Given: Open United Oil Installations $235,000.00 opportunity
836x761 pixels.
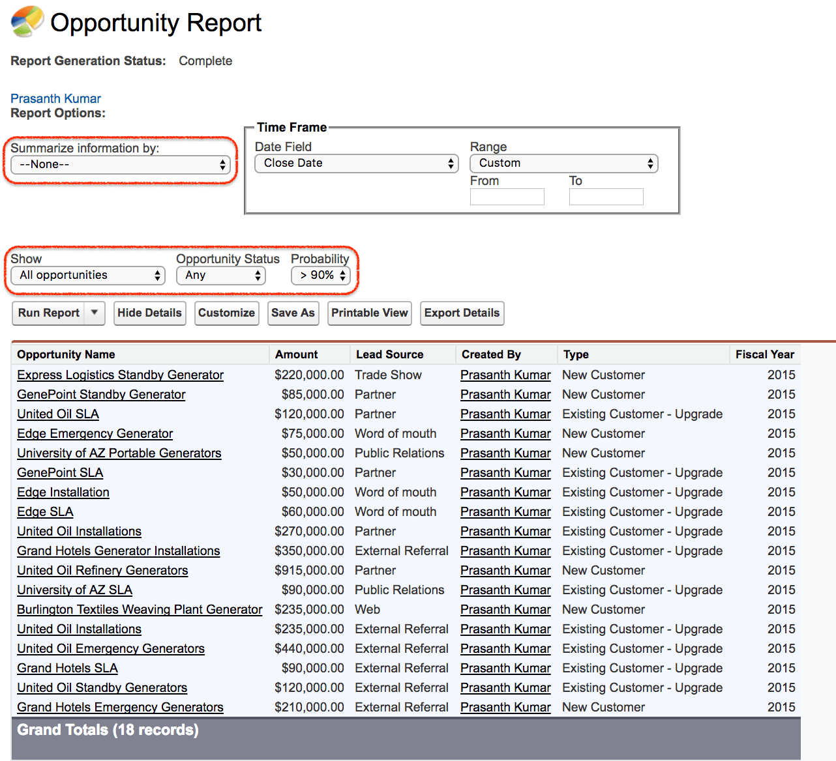Looking at the screenshot, I should (x=79, y=629).
